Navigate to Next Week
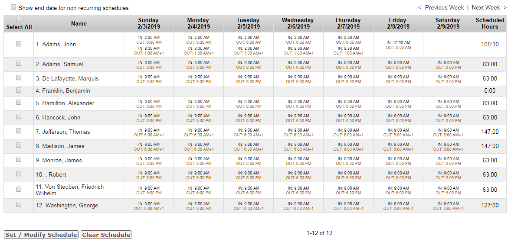 489,7
